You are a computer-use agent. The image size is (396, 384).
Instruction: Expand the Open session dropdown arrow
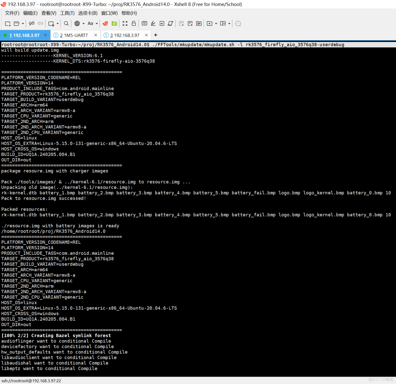pos(23,23)
